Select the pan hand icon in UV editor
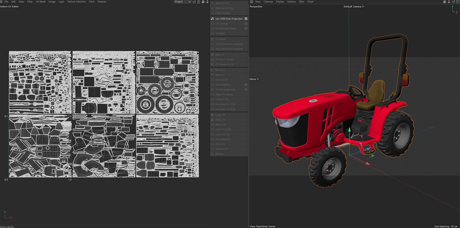The width and height of the screenshot is (460, 228). [x=203, y=2]
